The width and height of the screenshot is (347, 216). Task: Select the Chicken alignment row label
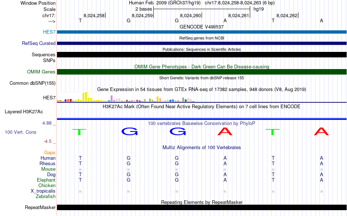[x=47, y=185]
